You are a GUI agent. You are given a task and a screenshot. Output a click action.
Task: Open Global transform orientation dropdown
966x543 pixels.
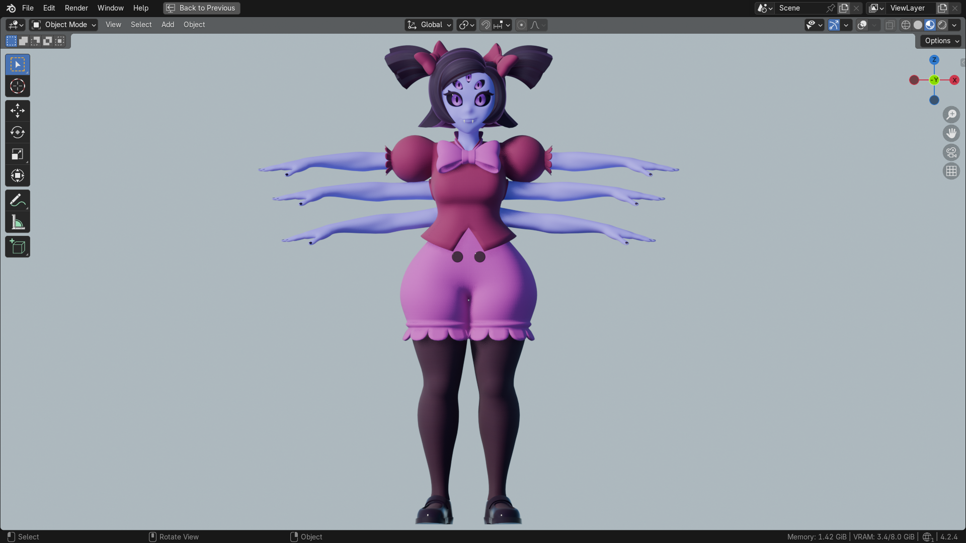[430, 25]
